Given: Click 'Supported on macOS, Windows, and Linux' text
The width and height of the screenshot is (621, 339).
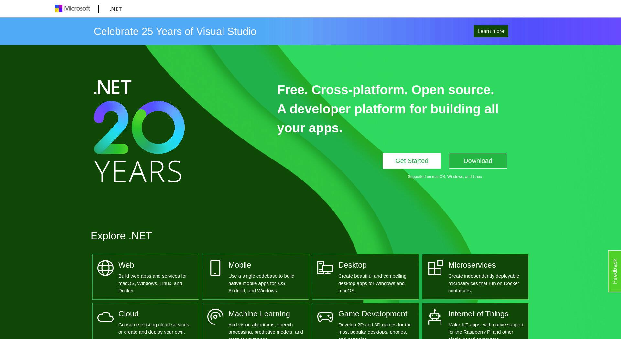Looking at the screenshot, I should coord(445,177).
